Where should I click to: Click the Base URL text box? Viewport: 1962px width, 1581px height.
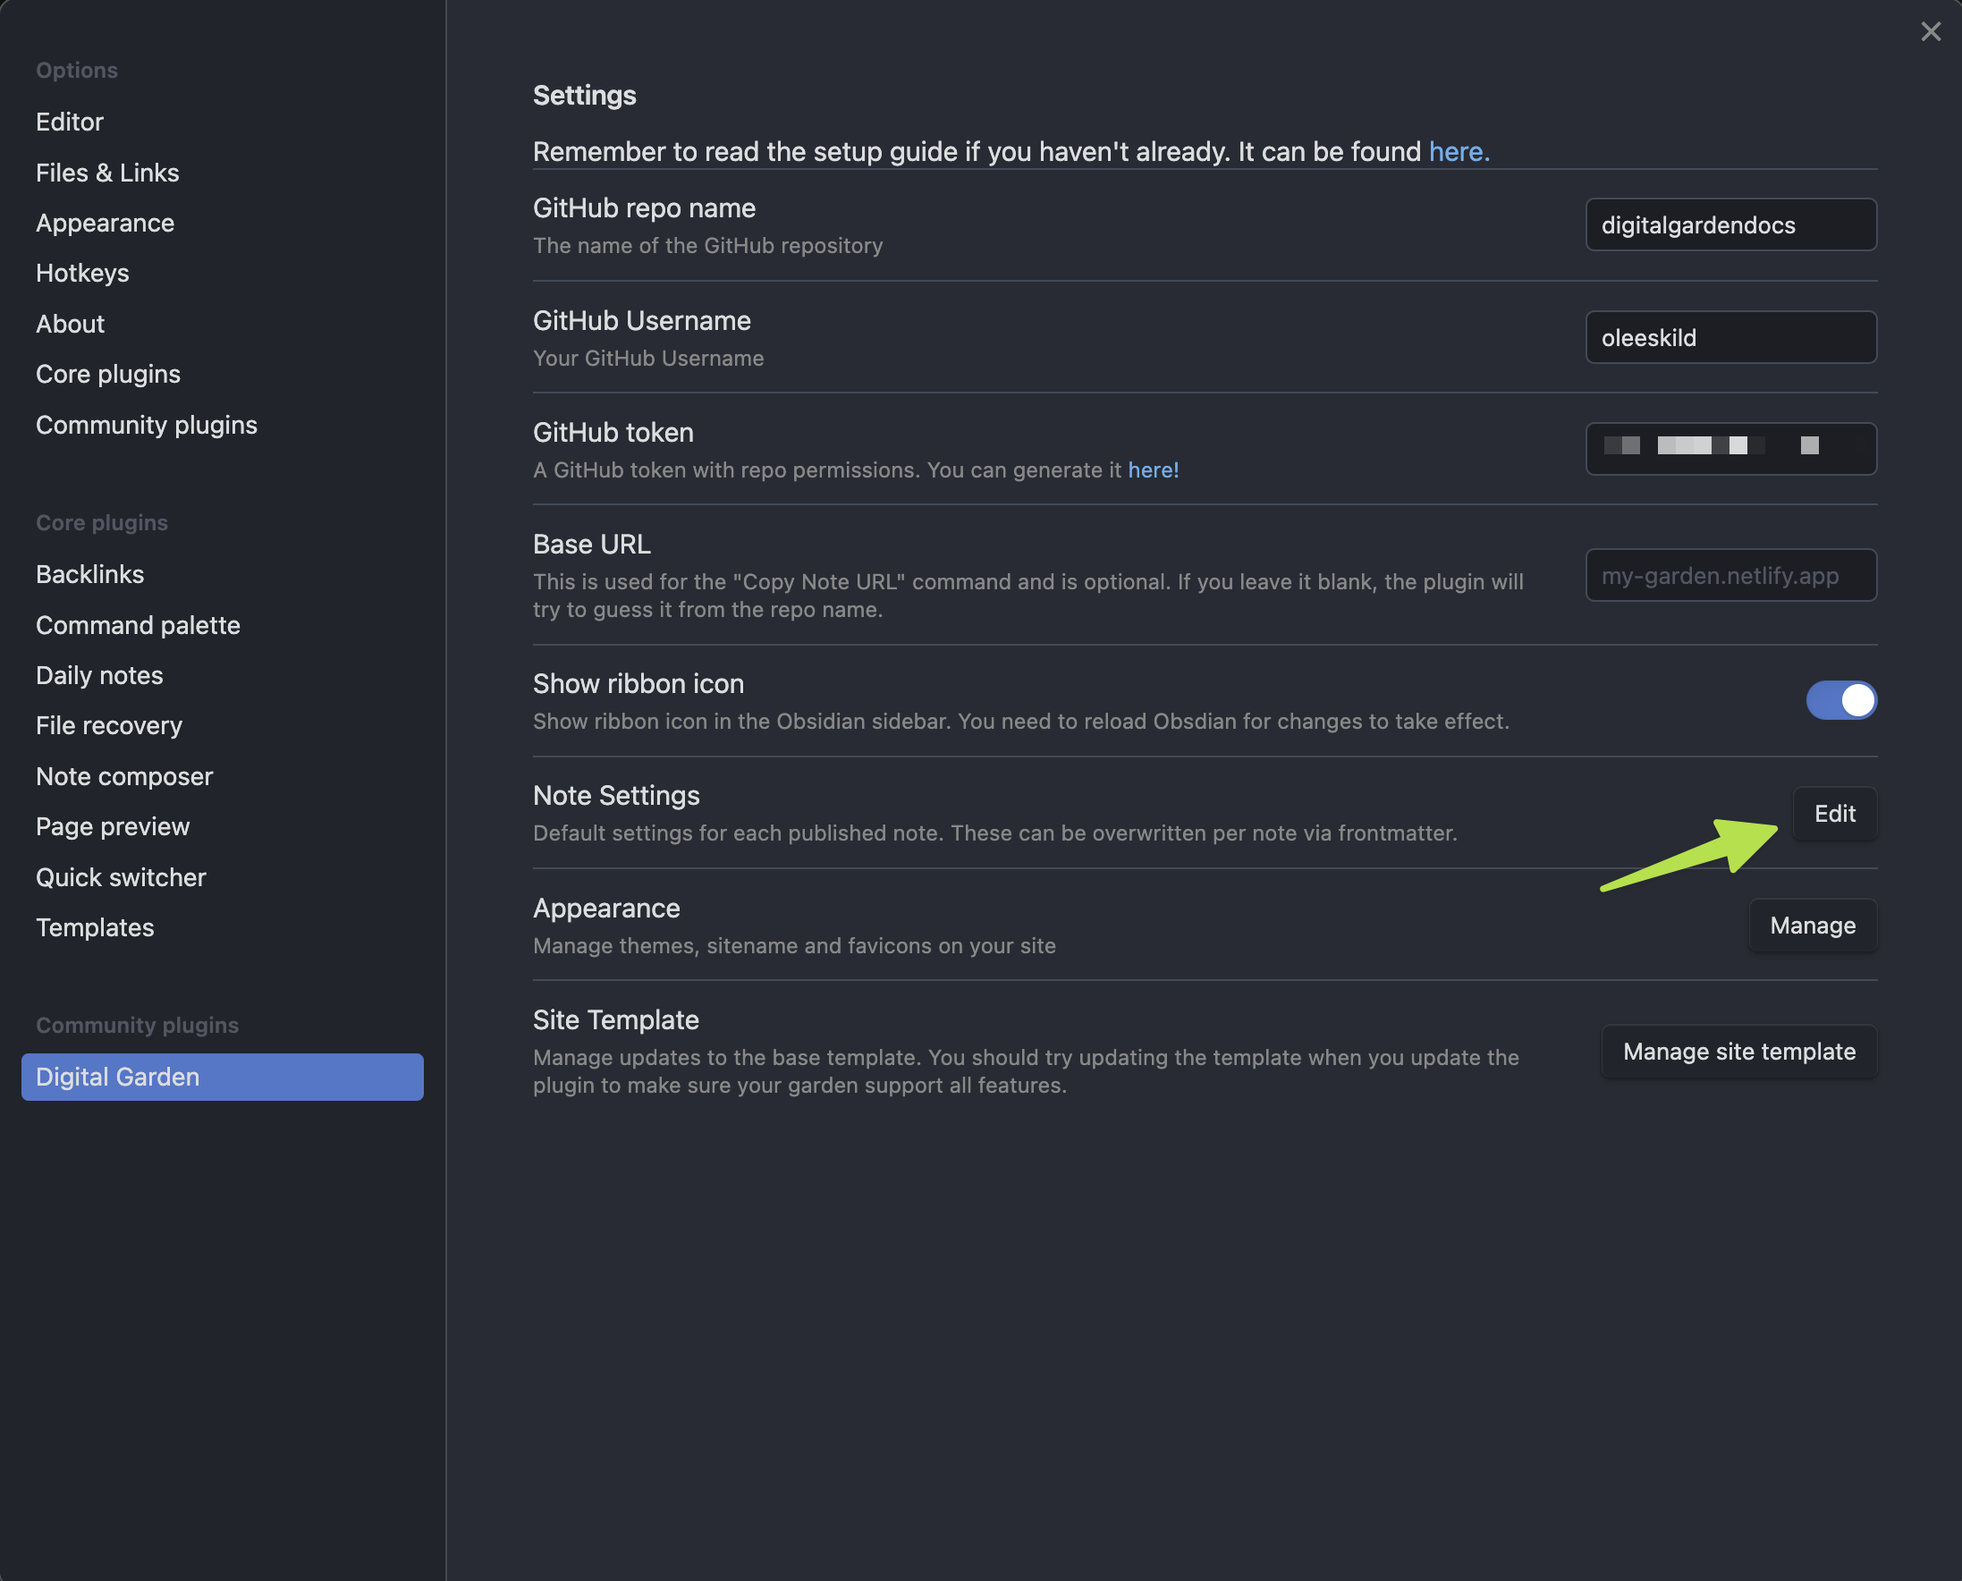click(1729, 576)
